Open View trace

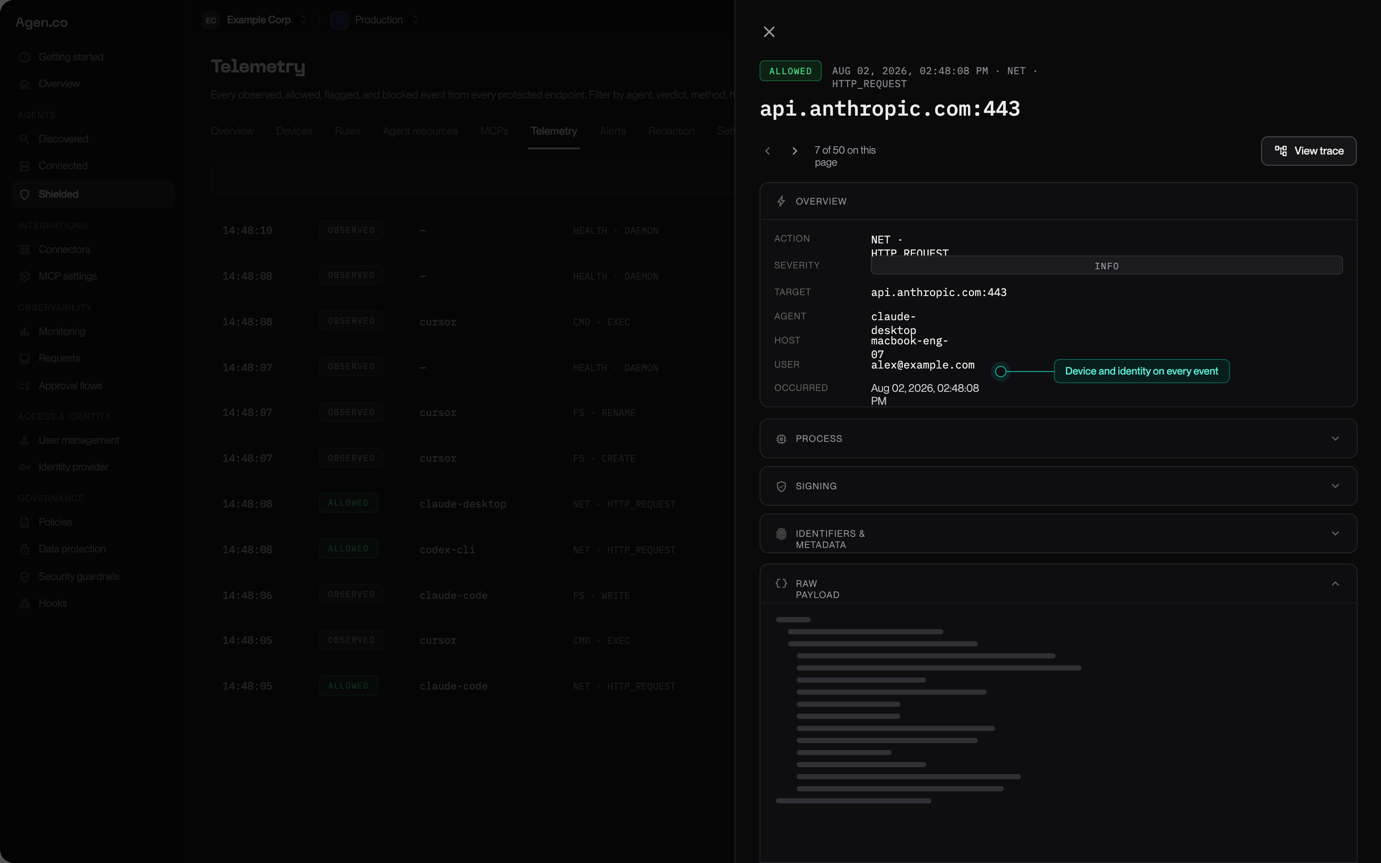(1308, 151)
